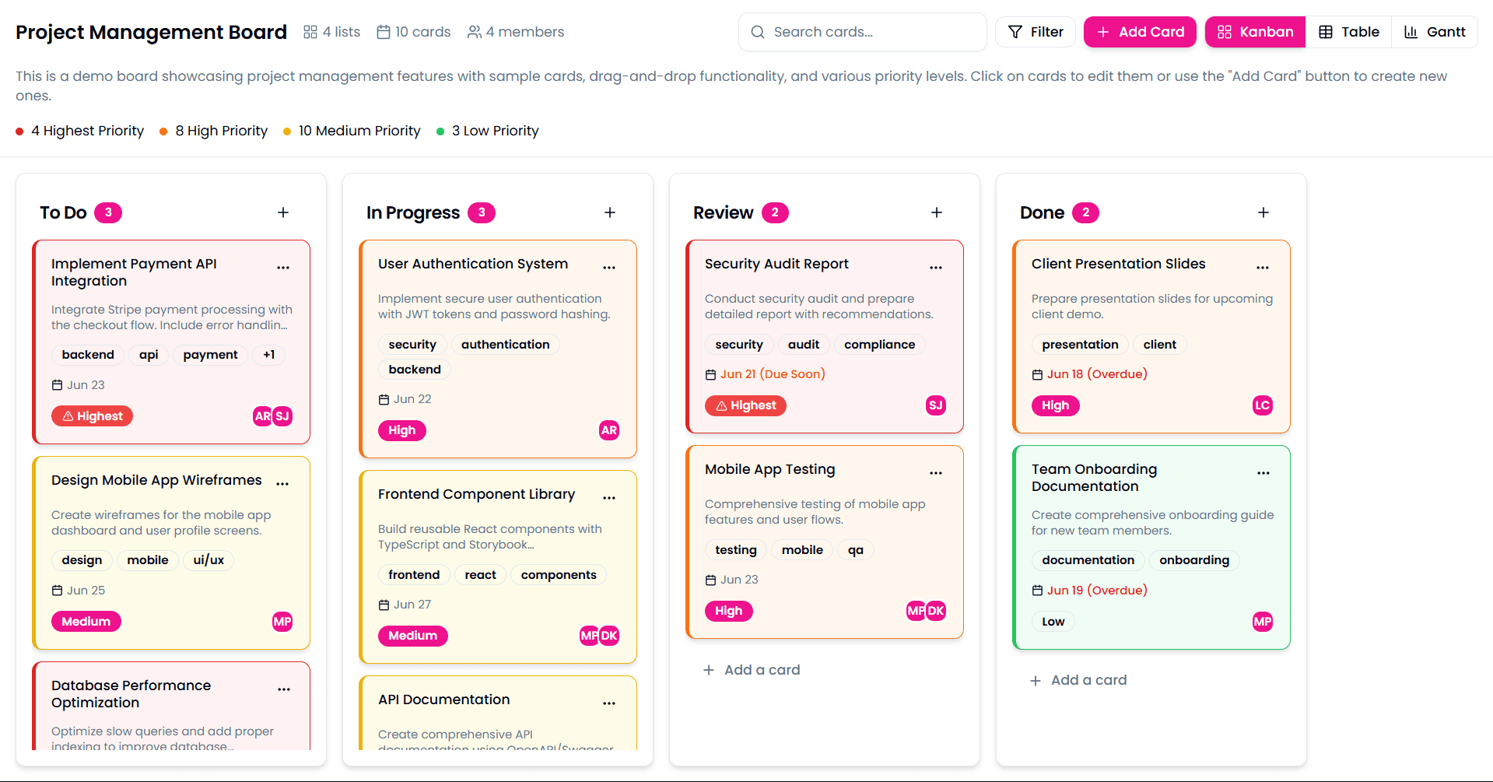This screenshot has height=782, width=1493.
Task: Add a card to In Progress via plus icon
Action: [x=610, y=212]
